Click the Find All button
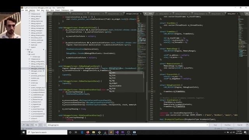The image size is (249, 140). pos(240,125)
